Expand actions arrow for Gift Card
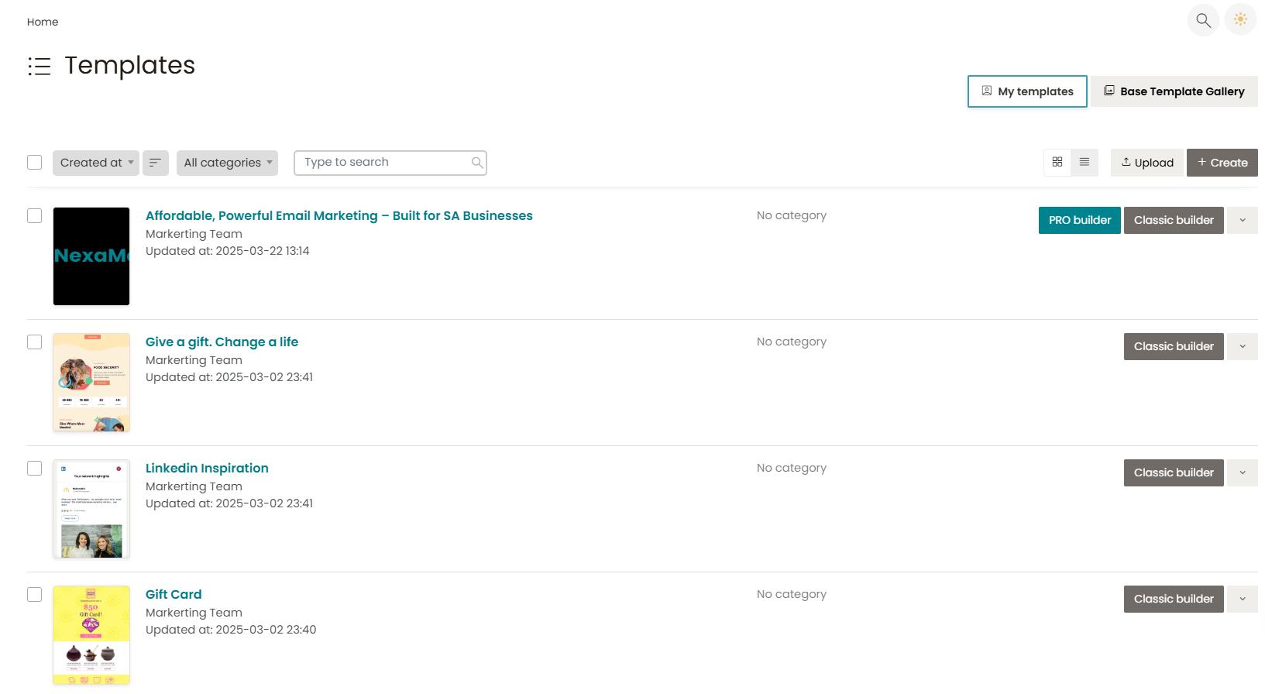Screen dimensions: 1265x694 coord(1243,599)
